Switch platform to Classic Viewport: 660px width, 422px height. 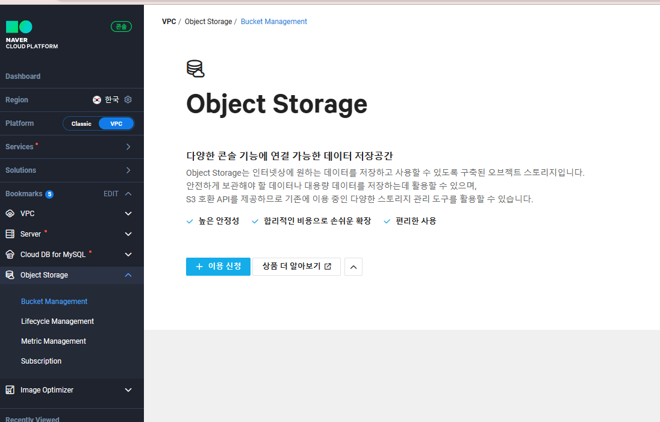click(x=81, y=123)
